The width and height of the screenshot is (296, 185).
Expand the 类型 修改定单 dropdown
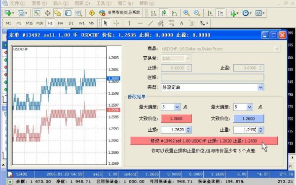(260, 87)
